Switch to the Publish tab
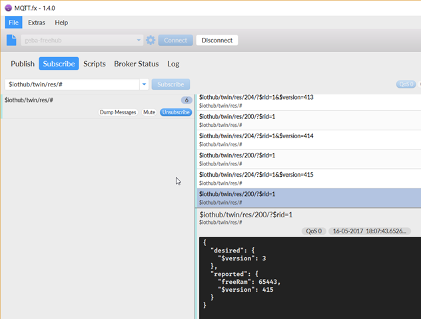 point(23,64)
